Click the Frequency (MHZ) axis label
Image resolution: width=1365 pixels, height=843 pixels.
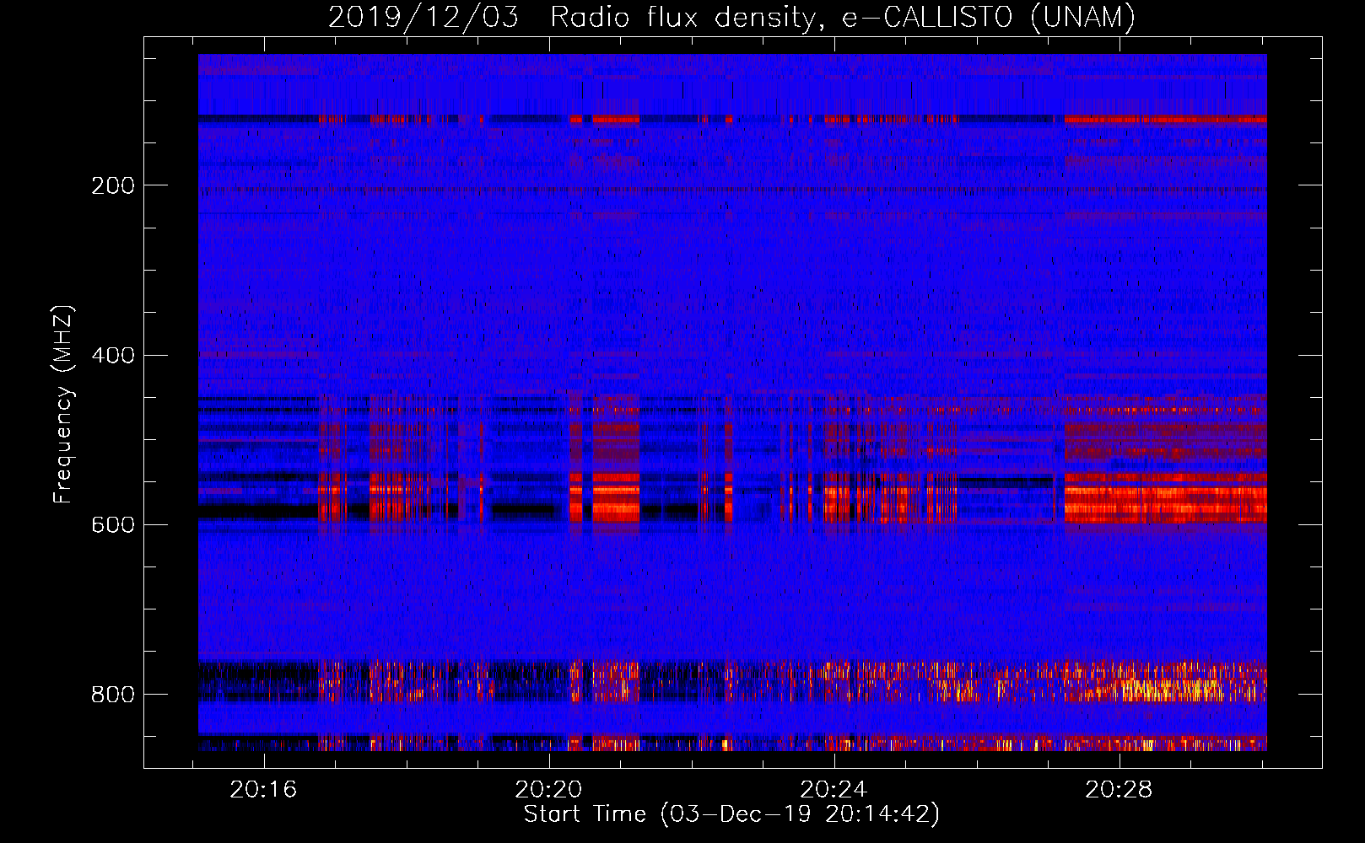[63, 404]
